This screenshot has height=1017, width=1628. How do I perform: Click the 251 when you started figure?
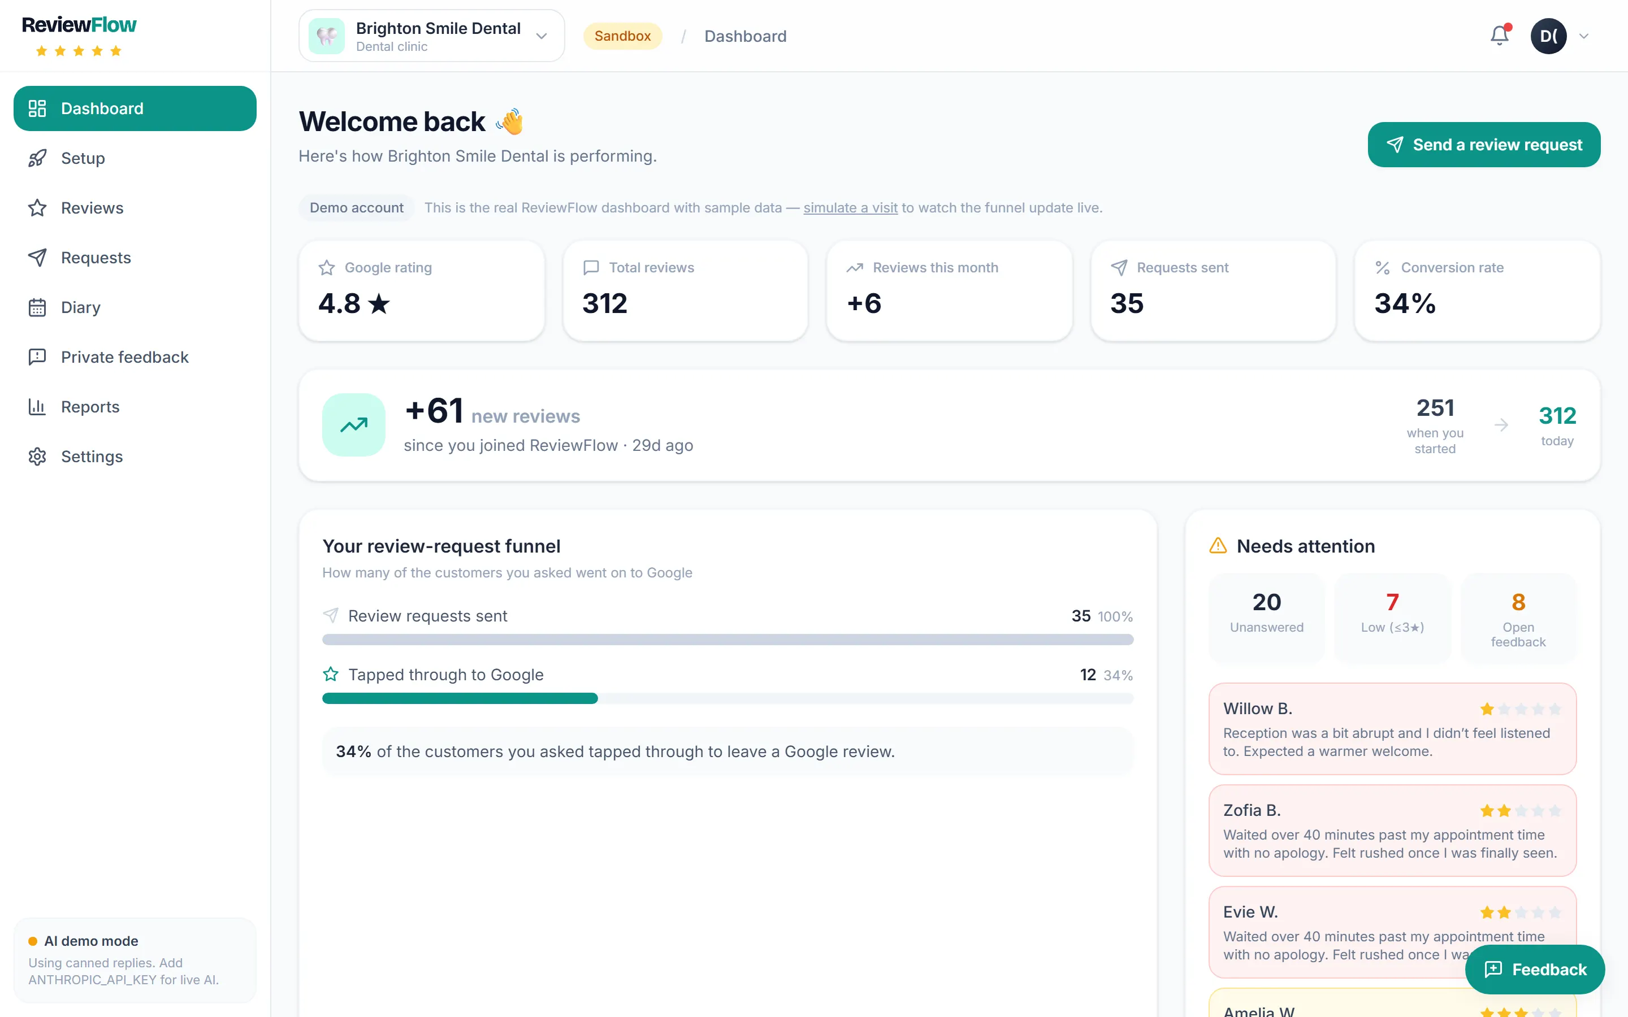click(1435, 425)
